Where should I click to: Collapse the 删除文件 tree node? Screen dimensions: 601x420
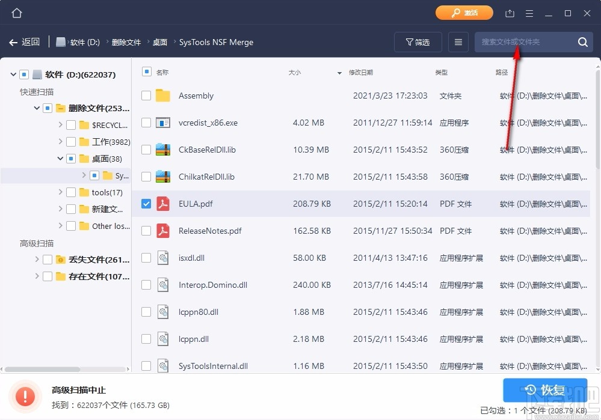point(36,108)
